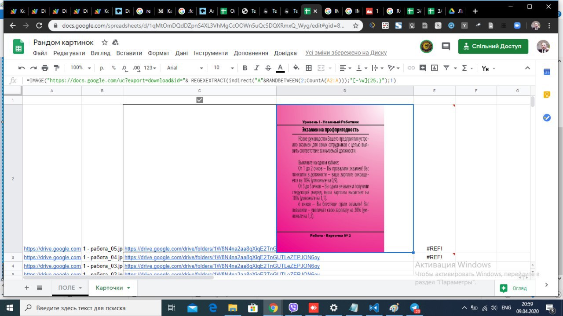Open the text wrapping dropdown
This screenshot has width=563, height=316.
point(377,68)
